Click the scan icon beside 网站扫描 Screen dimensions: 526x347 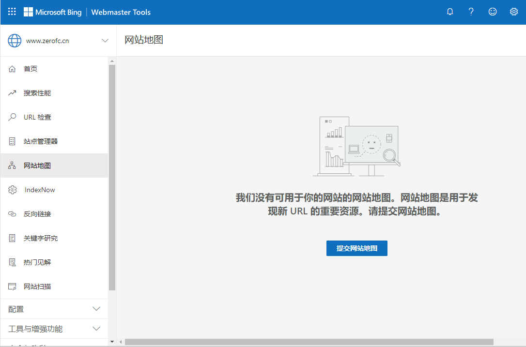click(12, 287)
